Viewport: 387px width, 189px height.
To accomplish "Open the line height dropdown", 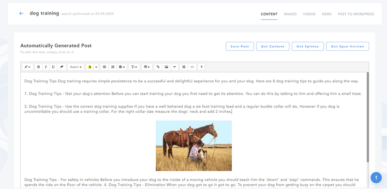I will (x=134, y=67).
